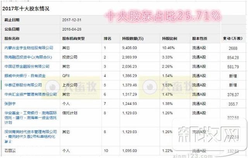The height and width of the screenshot is (158, 248).
Task: Select change value 581.79
Action: pyautogui.click(x=233, y=67)
